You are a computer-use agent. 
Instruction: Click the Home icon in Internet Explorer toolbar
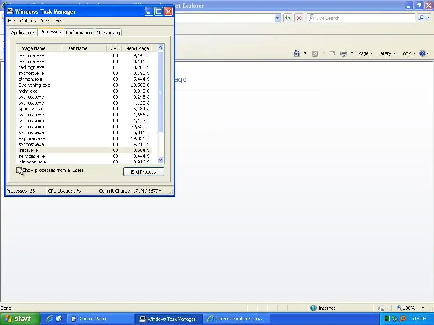tap(297, 53)
